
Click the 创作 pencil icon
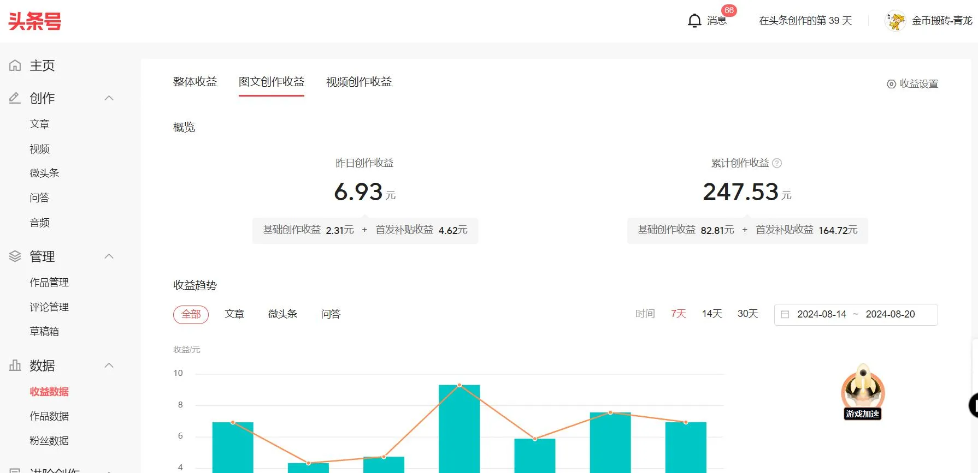(x=15, y=98)
